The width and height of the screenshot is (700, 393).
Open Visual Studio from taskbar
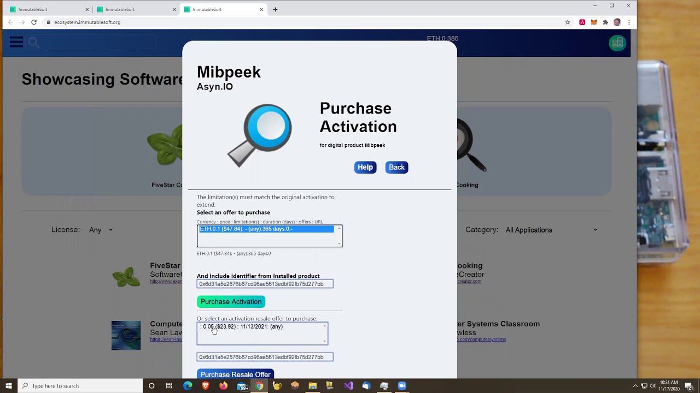pyautogui.click(x=348, y=386)
